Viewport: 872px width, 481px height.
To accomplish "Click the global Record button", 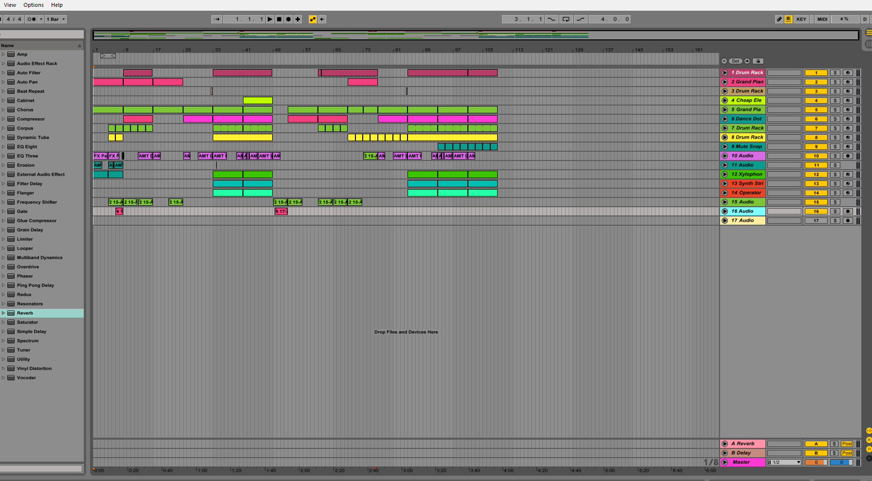I will (288, 19).
